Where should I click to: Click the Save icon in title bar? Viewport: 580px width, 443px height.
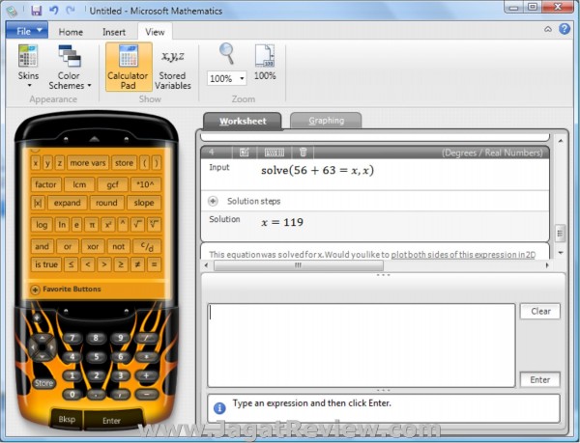click(37, 11)
